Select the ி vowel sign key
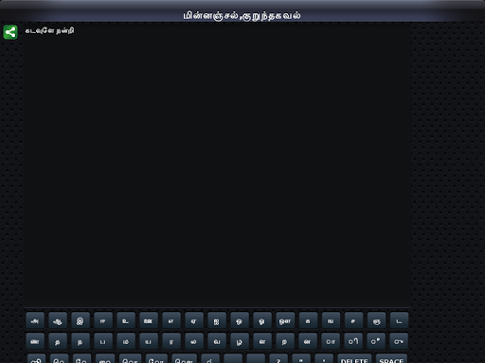The width and height of the screenshot is (485, 363). (353, 341)
